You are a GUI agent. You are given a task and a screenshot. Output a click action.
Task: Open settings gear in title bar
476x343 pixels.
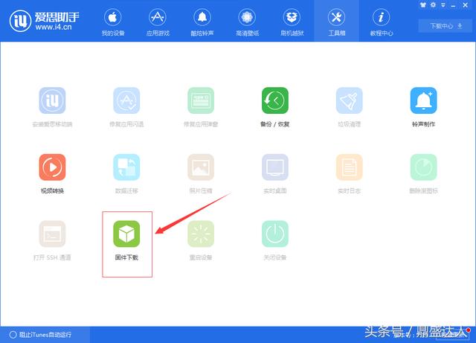(x=433, y=5)
